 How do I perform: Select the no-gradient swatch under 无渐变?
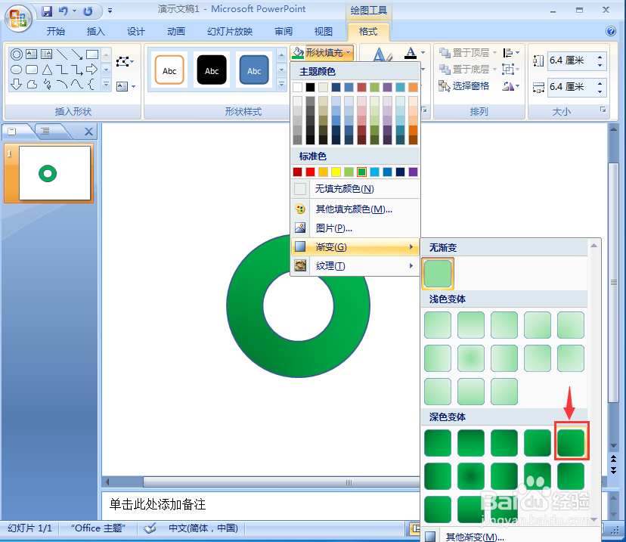click(x=438, y=274)
